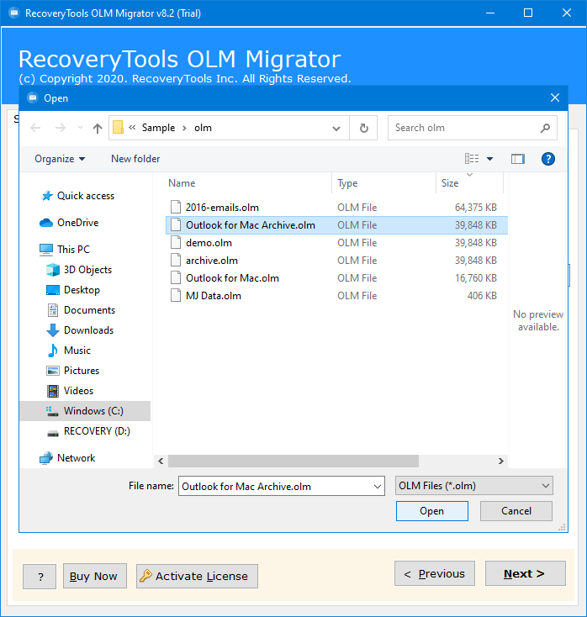The width and height of the screenshot is (587, 617).
Task: Select the 2016-emails.olm file
Action: 336,208
